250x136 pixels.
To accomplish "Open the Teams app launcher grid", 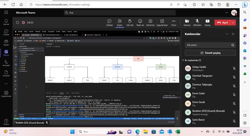I will coord(6,12).
